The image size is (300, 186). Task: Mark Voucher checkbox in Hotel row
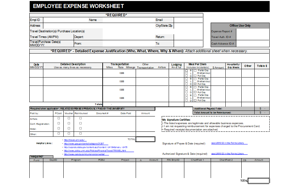point(69,128)
